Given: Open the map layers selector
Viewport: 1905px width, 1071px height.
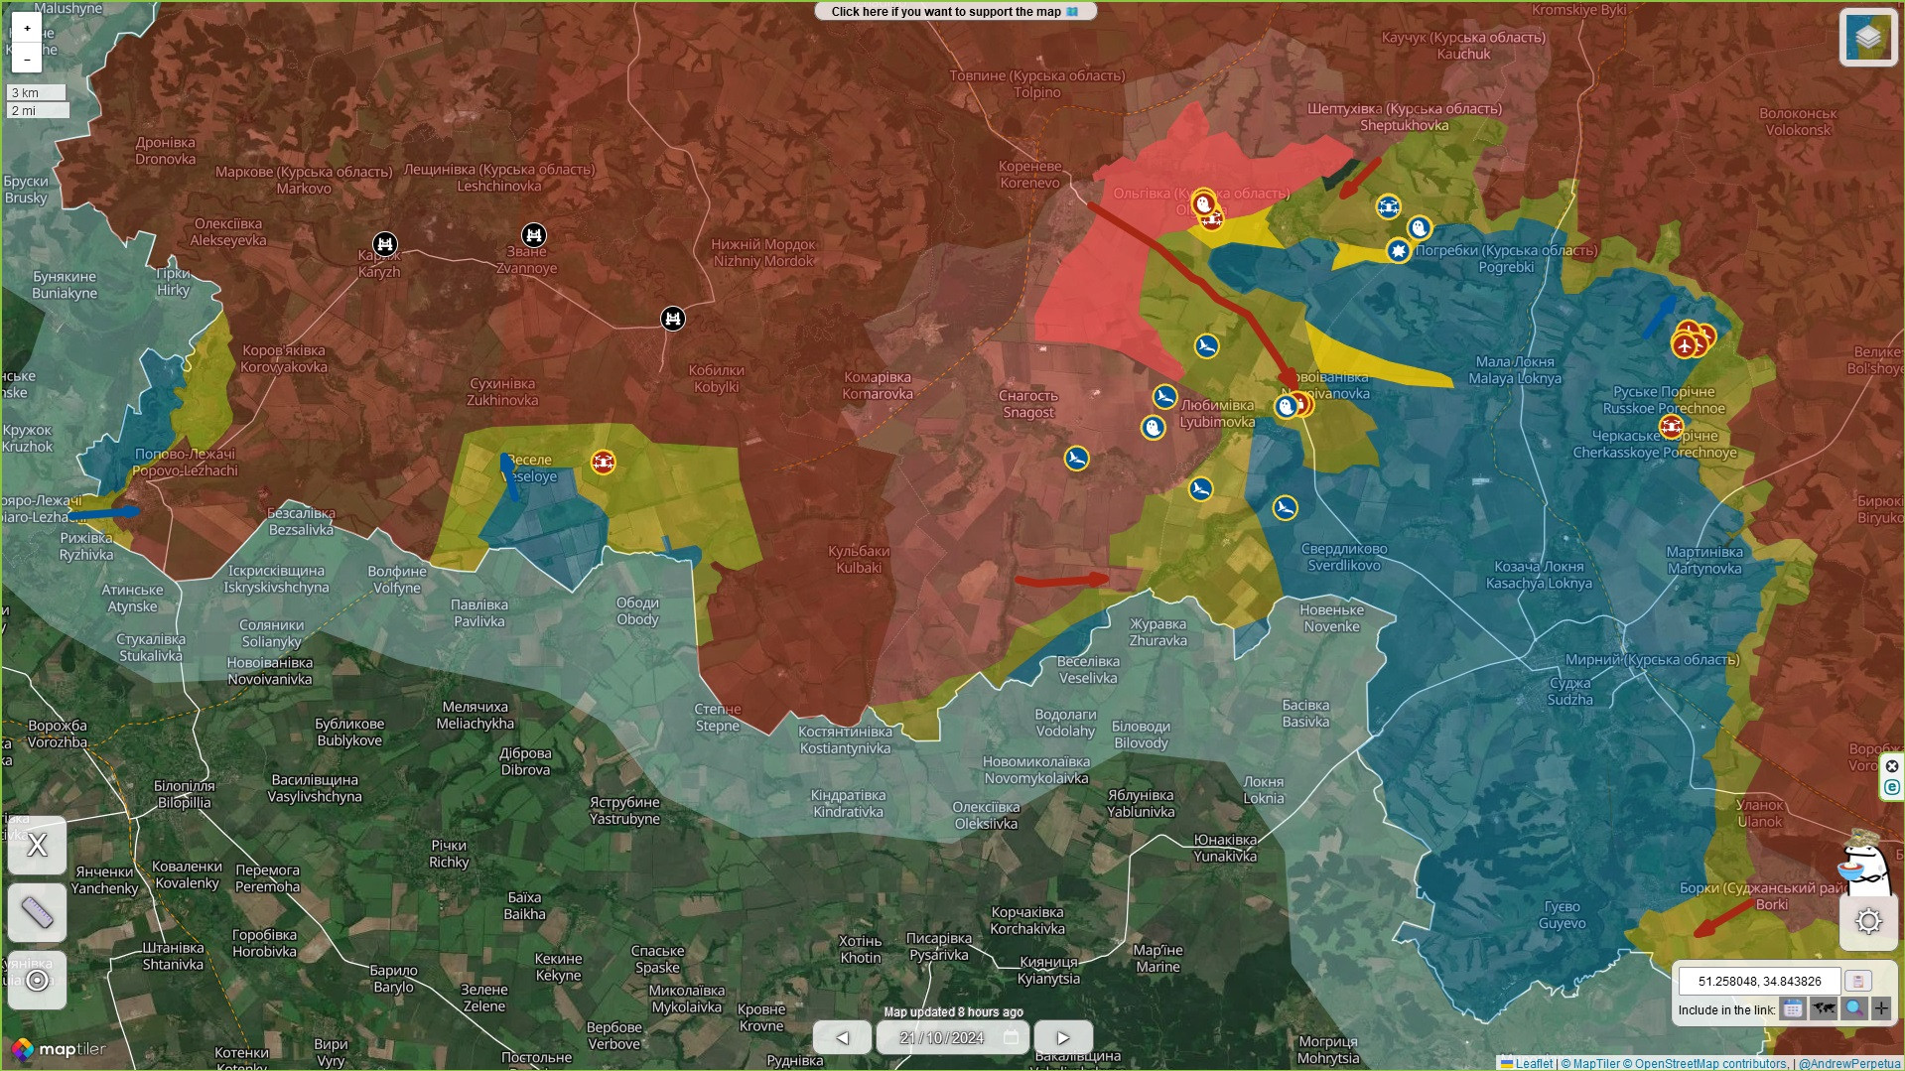Looking at the screenshot, I should click(1867, 38).
